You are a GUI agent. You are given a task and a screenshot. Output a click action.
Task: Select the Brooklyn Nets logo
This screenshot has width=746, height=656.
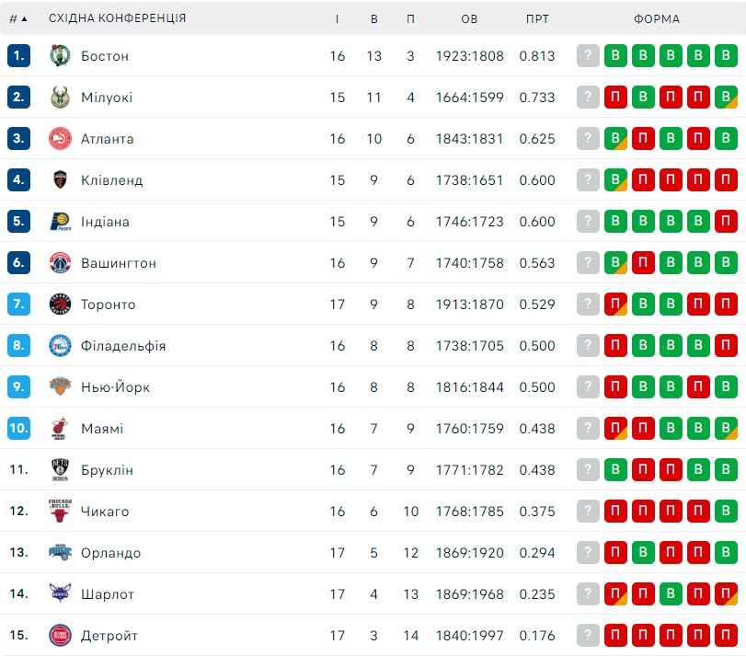[60, 469]
